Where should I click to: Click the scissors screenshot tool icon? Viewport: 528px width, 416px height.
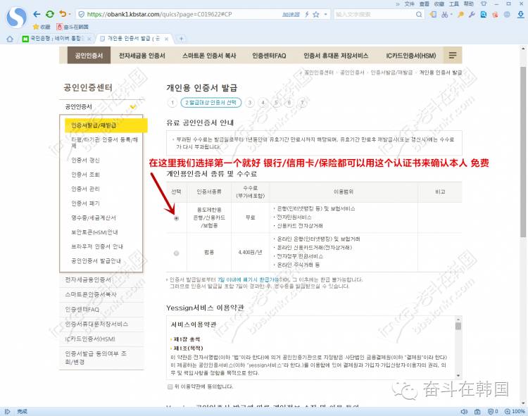[445, 15]
